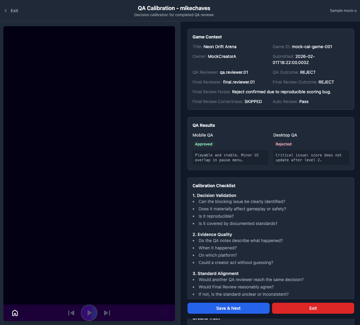Viewport: 360px width, 325px height.
Task: Go to the home icon in player bar
Action: pyautogui.click(x=15, y=313)
